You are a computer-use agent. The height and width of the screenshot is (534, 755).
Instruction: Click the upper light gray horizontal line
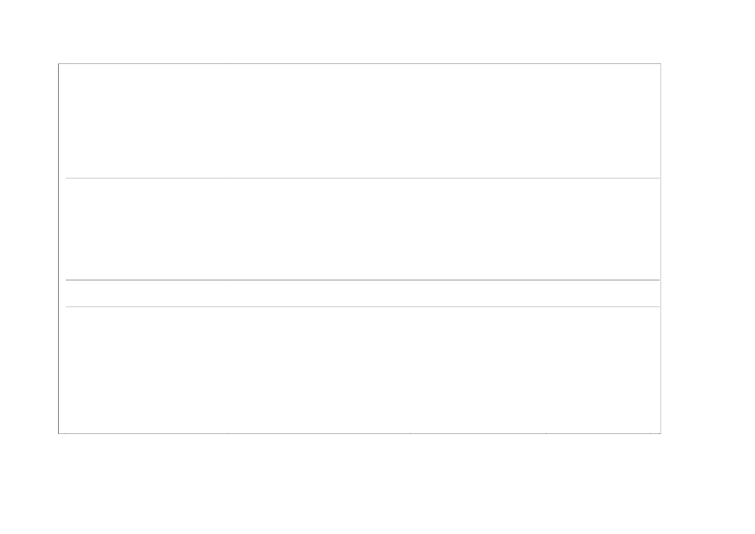click(362, 178)
